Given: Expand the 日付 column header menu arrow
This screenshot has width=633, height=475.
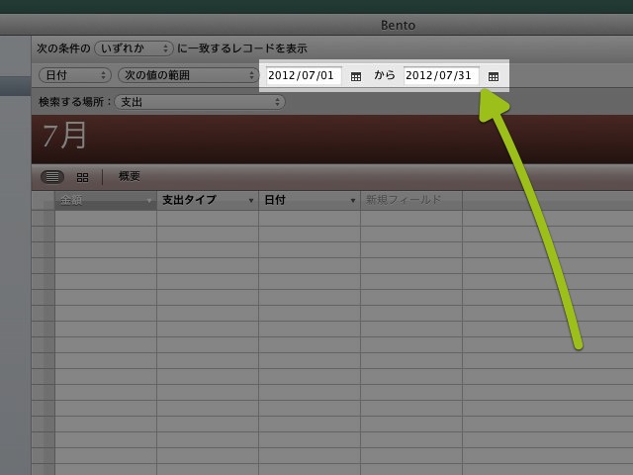Looking at the screenshot, I should pos(353,200).
